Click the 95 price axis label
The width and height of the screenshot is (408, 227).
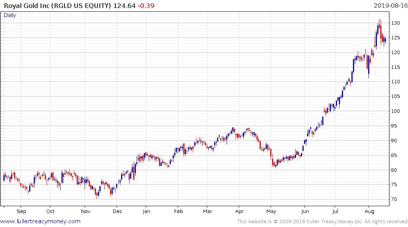(x=394, y=126)
